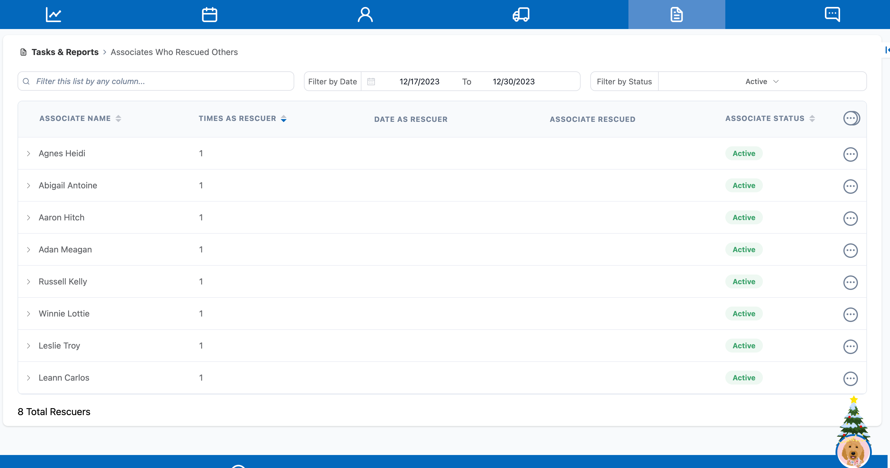Click the start date 12/17/2023 field
This screenshot has height=468, width=890.
[x=419, y=81]
